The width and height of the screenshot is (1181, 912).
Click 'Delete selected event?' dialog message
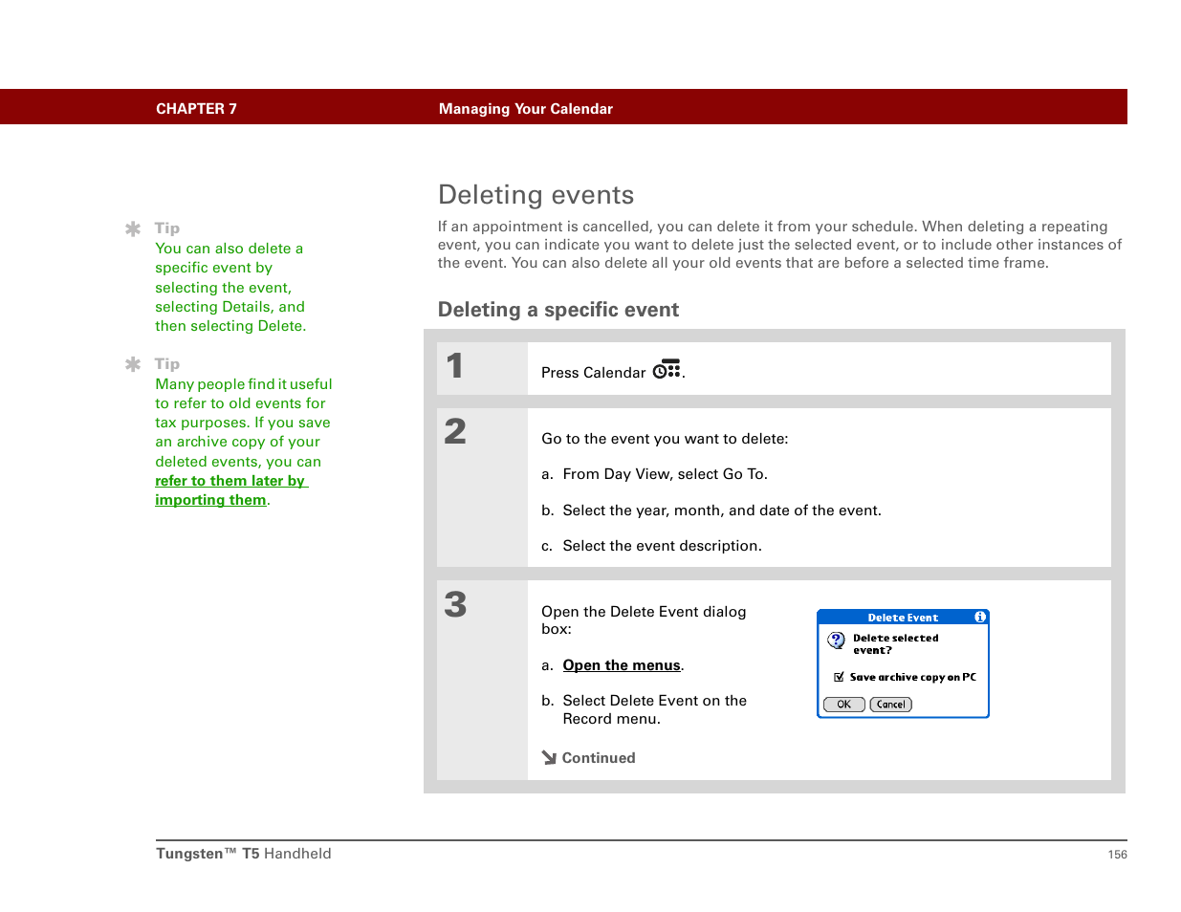click(896, 644)
